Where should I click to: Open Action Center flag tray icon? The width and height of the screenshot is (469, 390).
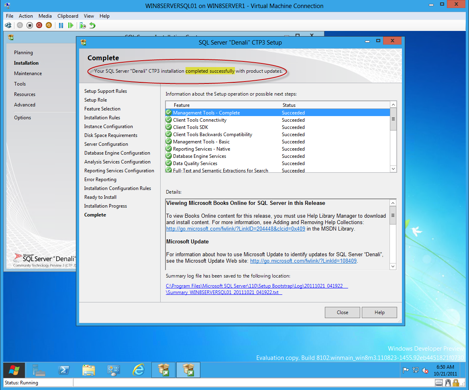pyautogui.click(x=406, y=370)
